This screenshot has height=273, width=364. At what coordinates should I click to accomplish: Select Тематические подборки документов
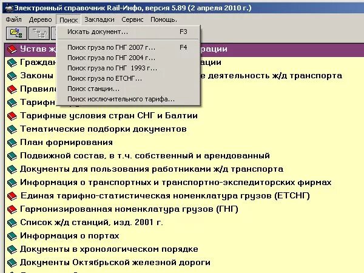(x=103, y=129)
